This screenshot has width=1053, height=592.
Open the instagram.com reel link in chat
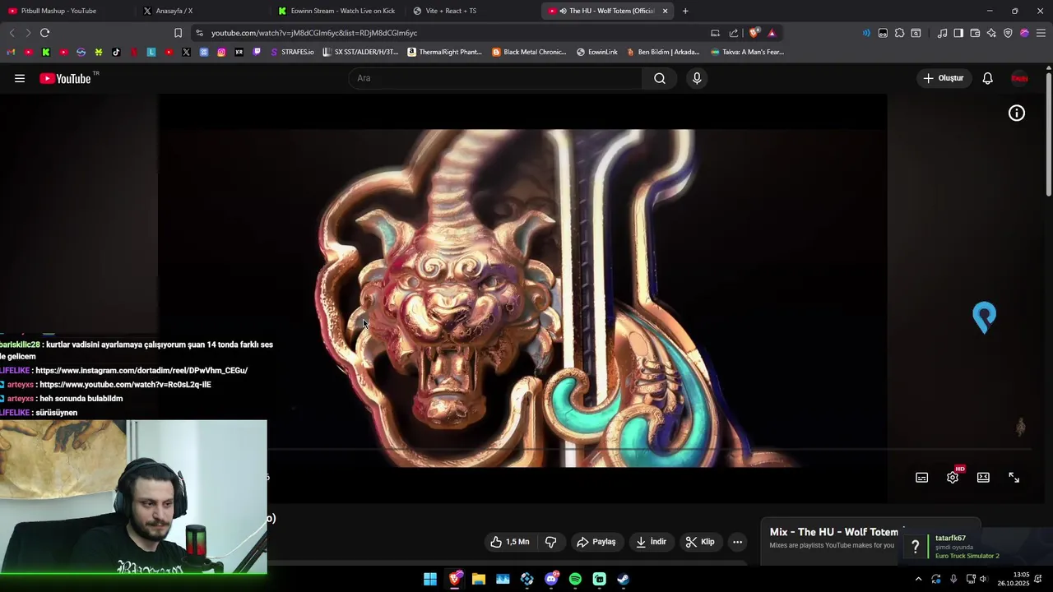click(x=141, y=371)
